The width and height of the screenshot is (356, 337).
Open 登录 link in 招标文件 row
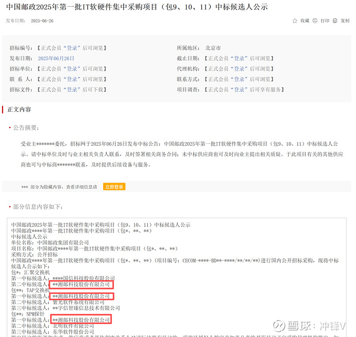click(x=72, y=89)
